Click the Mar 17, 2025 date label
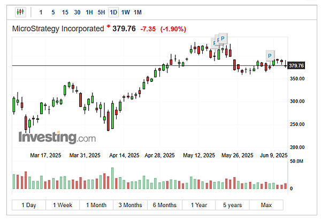Viewport: 321px width, 221px height. tap(45, 156)
